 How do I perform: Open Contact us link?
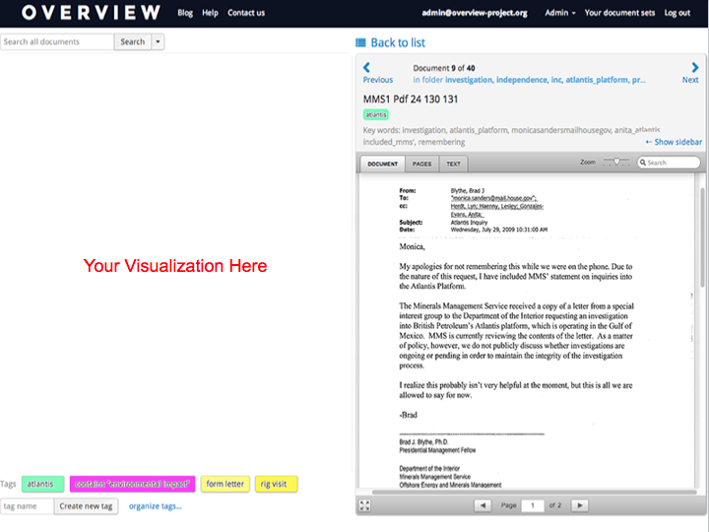click(x=246, y=13)
